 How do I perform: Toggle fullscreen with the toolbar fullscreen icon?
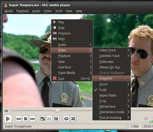click(x=43, y=119)
